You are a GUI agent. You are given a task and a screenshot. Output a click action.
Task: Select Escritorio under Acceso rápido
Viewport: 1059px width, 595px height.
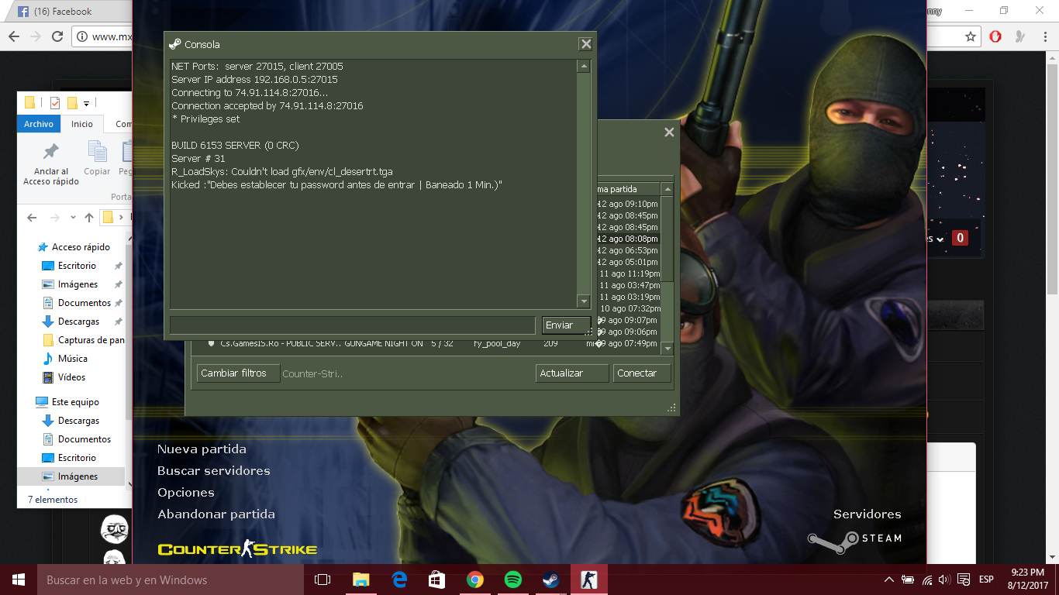78,266
